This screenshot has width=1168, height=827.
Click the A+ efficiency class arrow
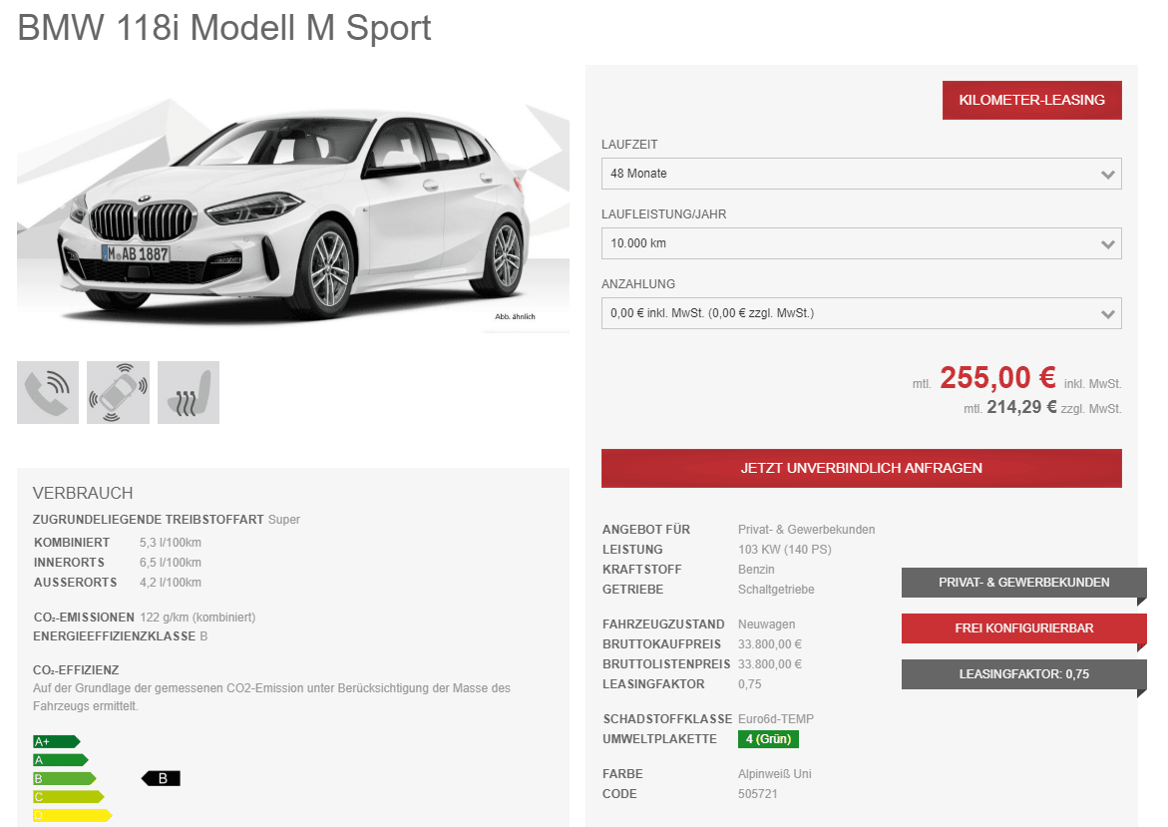(56, 741)
